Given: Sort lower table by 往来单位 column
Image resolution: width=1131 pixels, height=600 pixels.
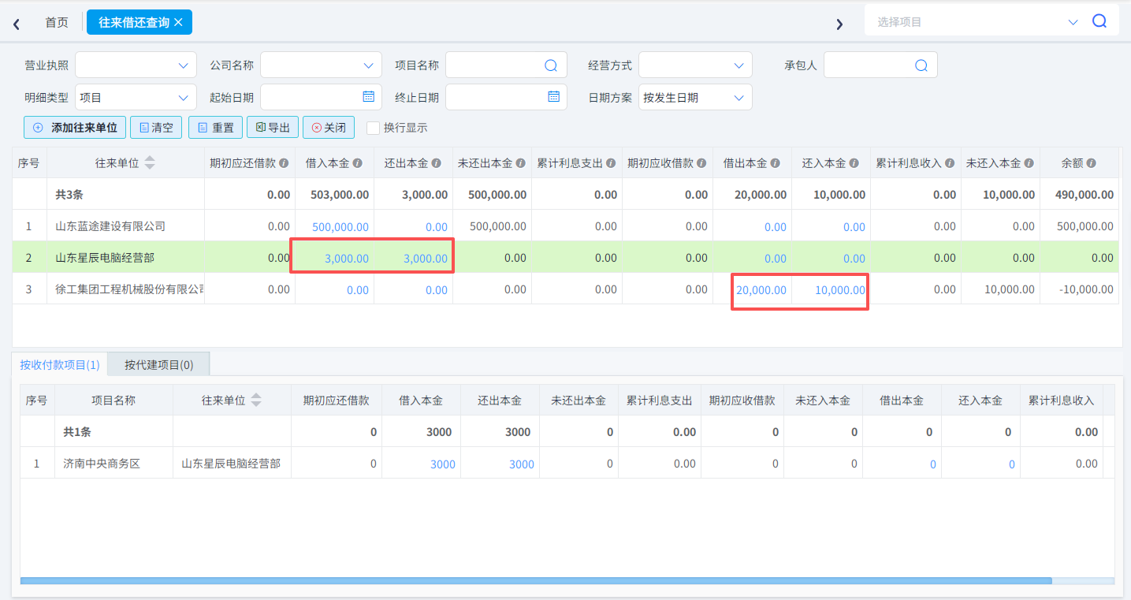Looking at the screenshot, I should pos(256,401).
